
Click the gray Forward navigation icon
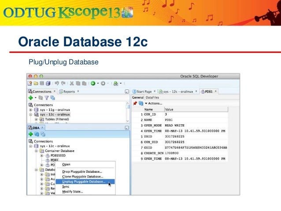point(103,83)
